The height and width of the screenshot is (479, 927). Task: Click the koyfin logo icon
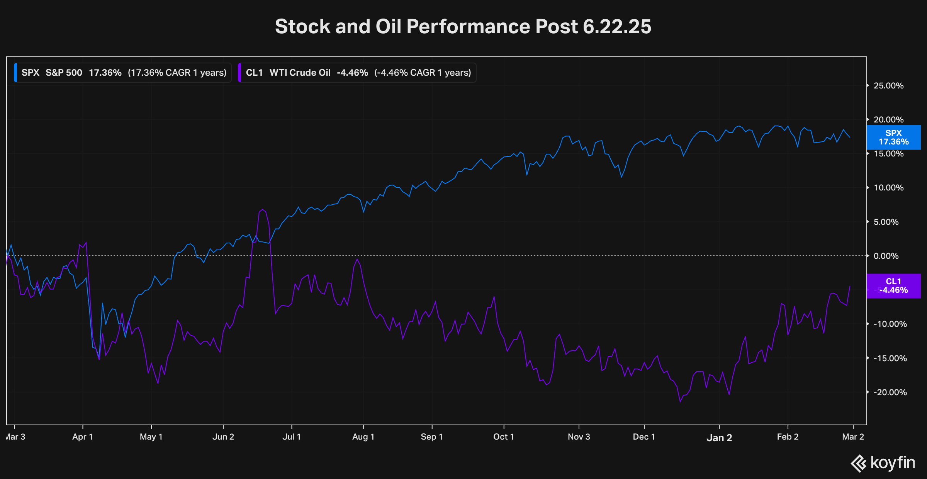click(x=859, y=463)
